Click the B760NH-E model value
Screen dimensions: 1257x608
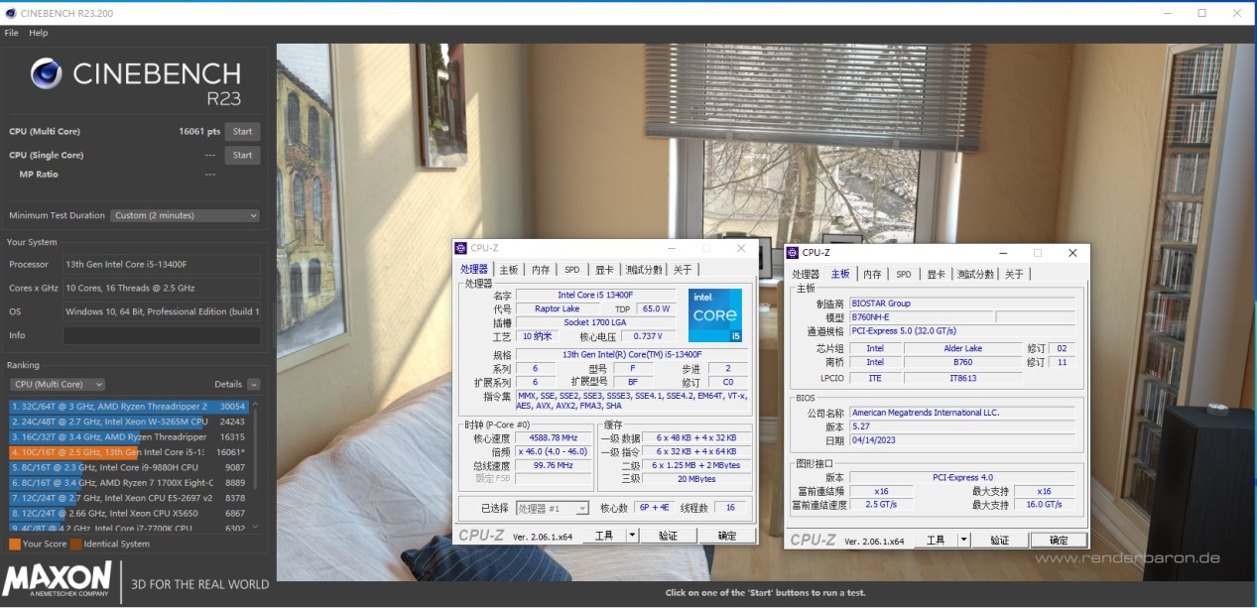[920, 317]
